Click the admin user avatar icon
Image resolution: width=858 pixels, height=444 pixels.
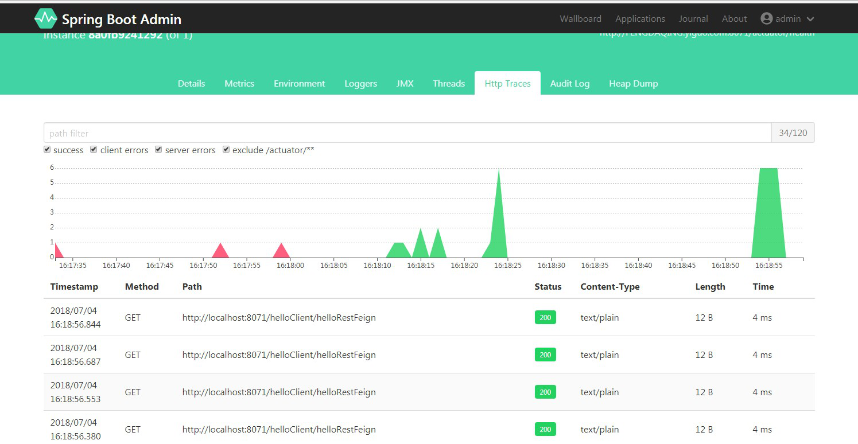tap(766, 18)
